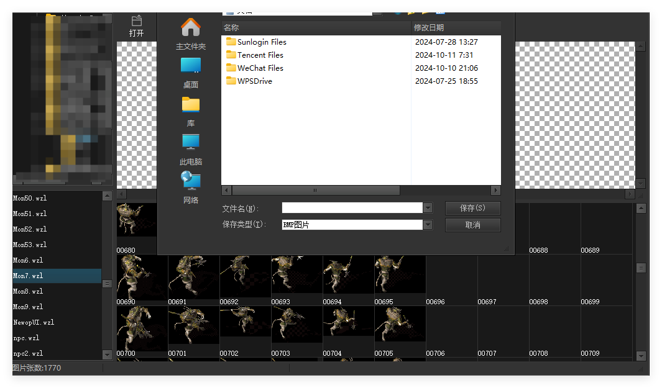662x388 pixels.
Task: Select sprite thumbnail 00692
Action: [x=245, y=280]
